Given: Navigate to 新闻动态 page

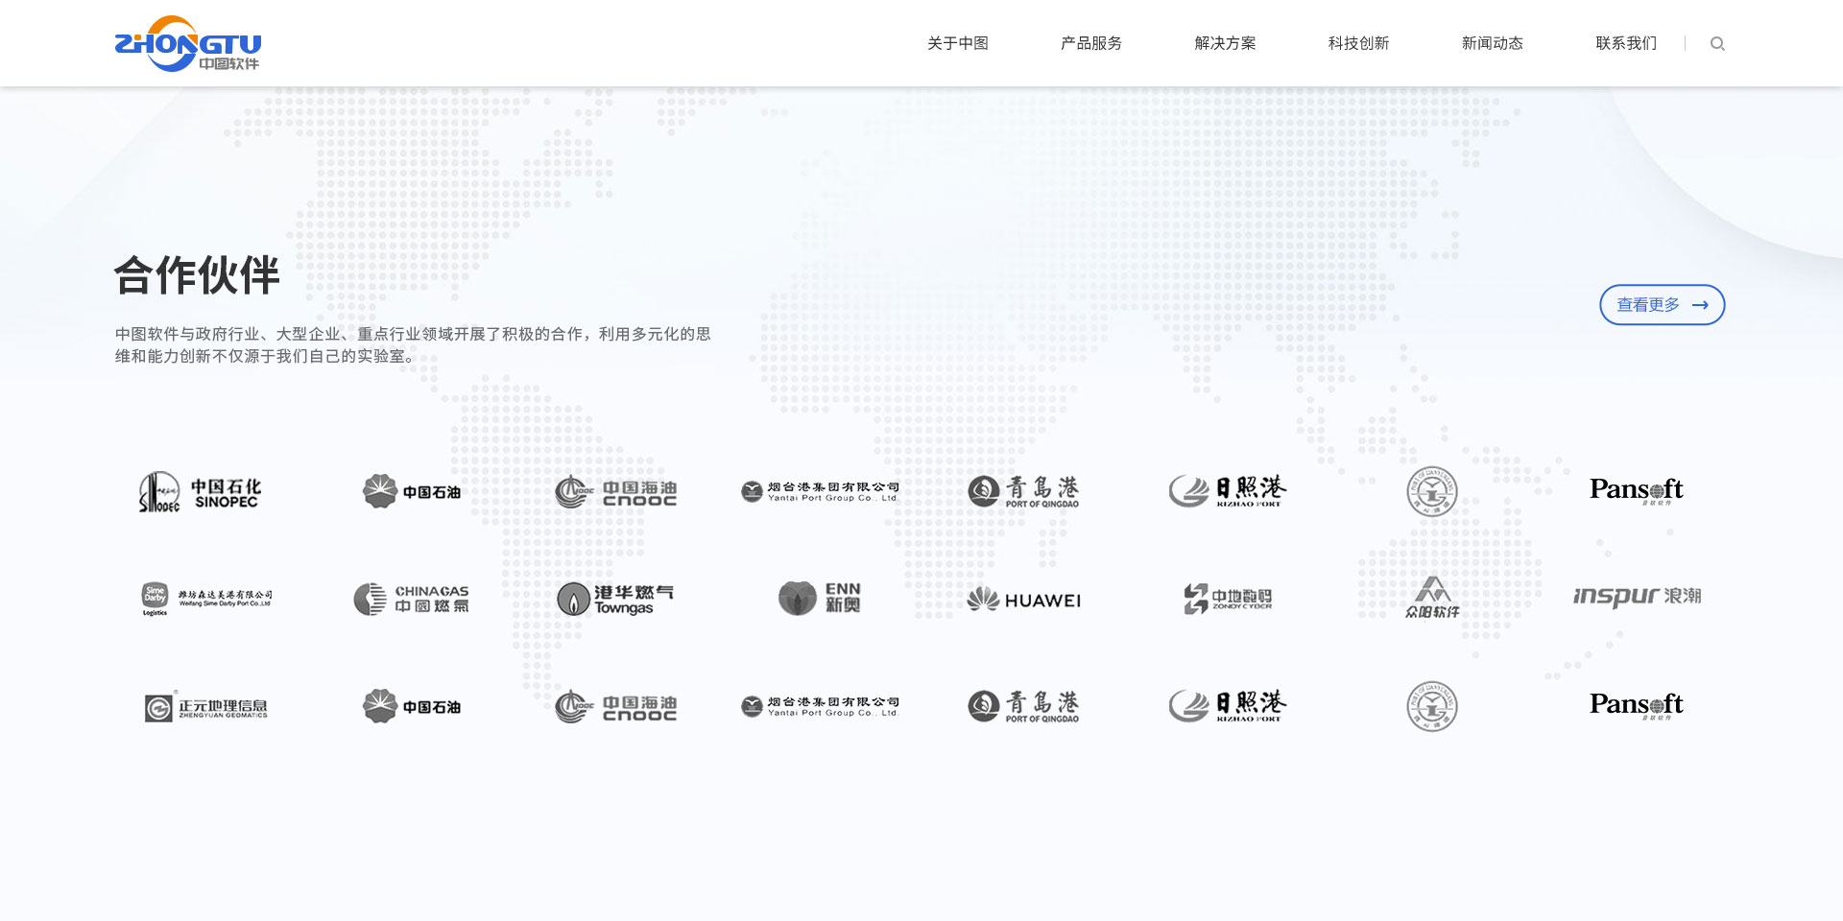Looking at the screenshot, I should [x=1492, y=43].
